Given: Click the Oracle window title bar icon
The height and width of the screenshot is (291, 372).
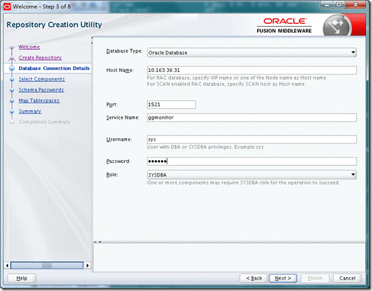Looking at the screenshot, I should click(7, 7).
